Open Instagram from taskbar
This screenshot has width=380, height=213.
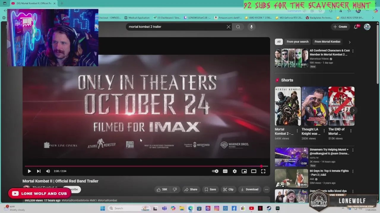tap(217, 208)
